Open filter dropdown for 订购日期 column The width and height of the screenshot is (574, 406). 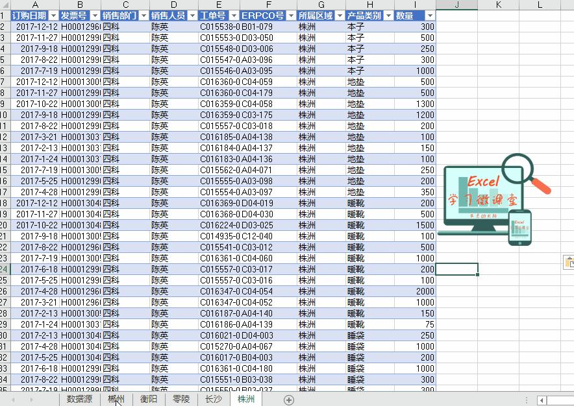click(x=53, y=16)
